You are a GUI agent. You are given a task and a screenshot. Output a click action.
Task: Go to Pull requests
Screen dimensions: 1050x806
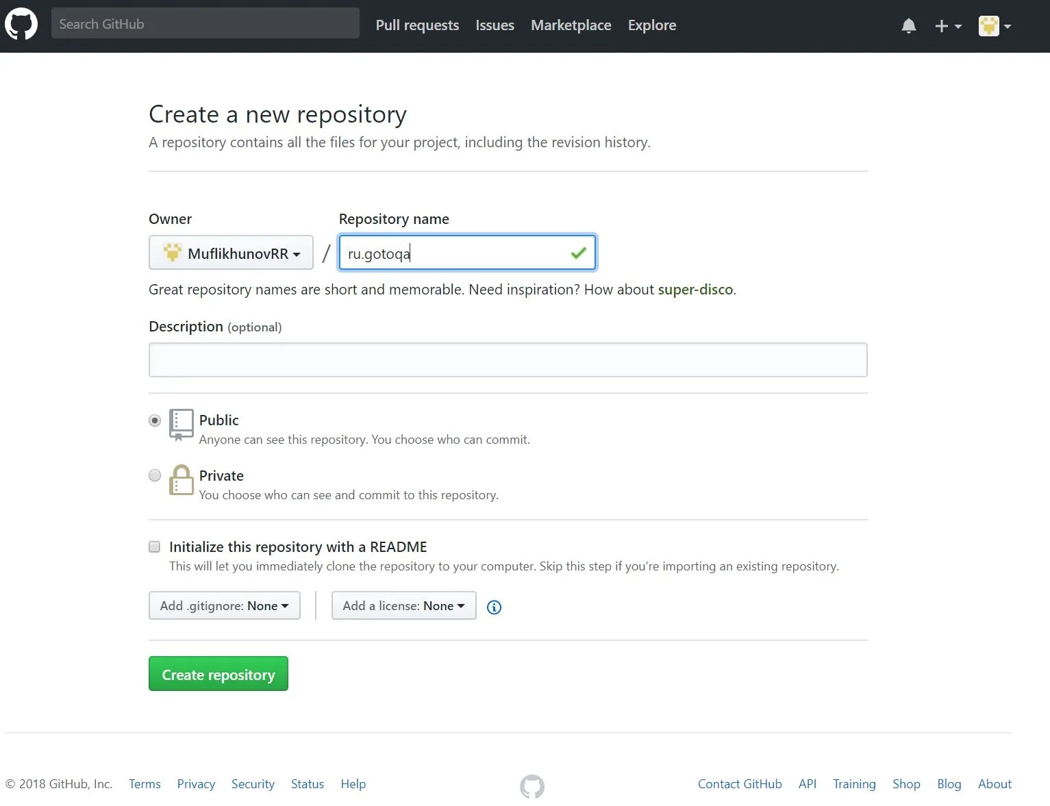(x=417, y=25)
